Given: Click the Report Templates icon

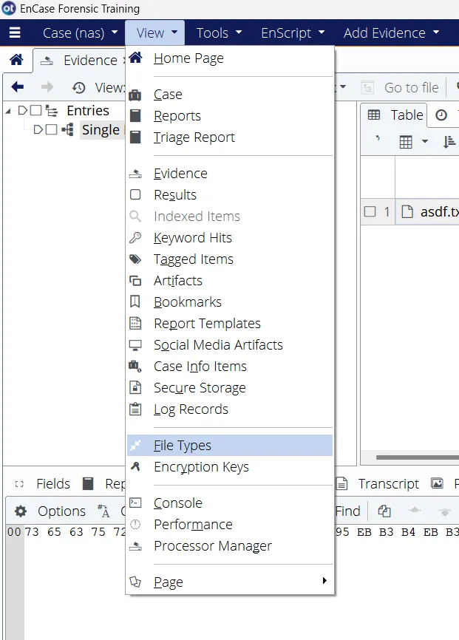Looking at the screenshot, I should tap(135, 323).
